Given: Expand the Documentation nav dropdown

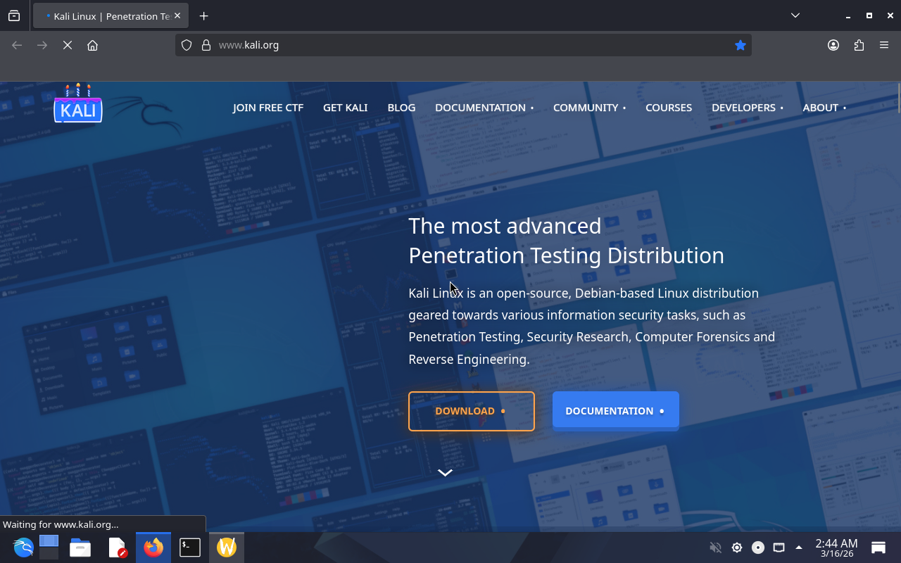Looking at the screenshot, I should coord(484,108).
